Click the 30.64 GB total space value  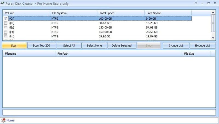105,23
